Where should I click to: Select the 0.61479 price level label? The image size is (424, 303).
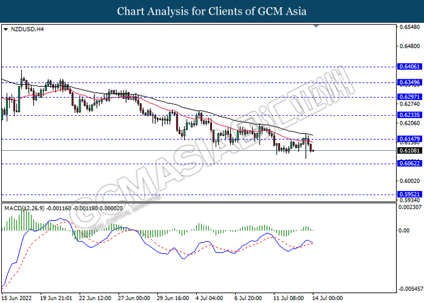[409, 139]
